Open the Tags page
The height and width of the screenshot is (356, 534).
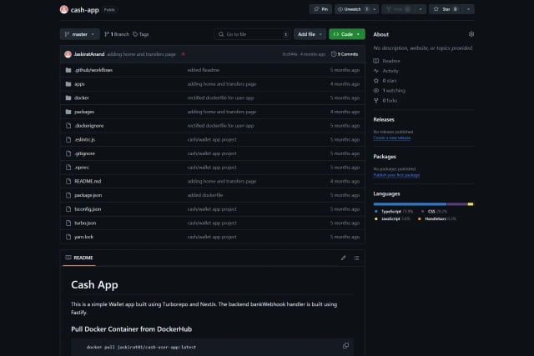[x=141, y=34]
